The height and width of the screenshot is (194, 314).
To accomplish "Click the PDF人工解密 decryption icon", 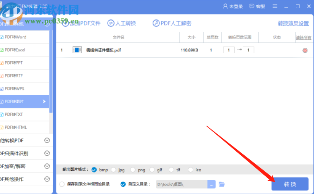I will [156, 23].
